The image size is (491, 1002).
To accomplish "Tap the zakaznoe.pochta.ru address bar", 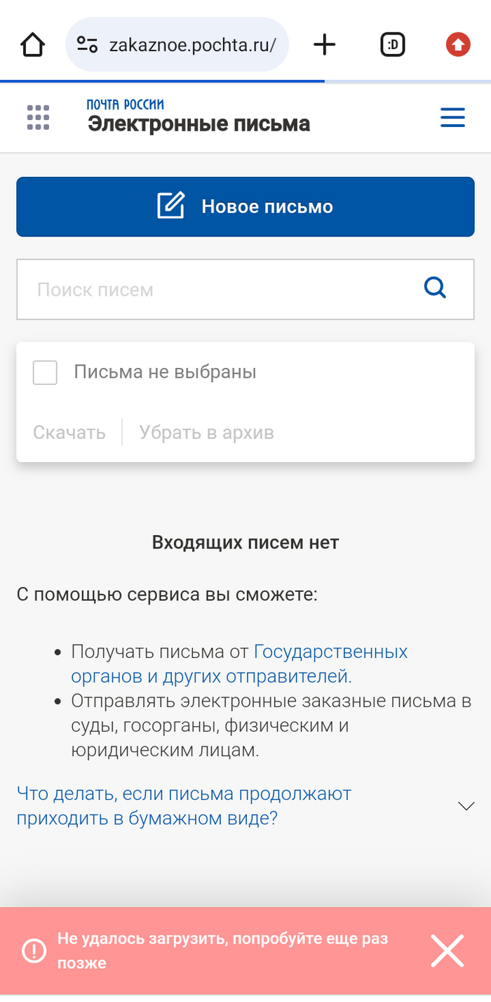I will point(192,46).
